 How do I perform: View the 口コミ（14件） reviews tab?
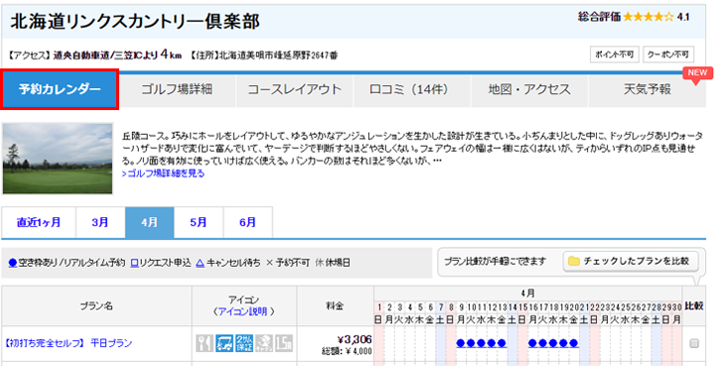[x=412, y=89]
